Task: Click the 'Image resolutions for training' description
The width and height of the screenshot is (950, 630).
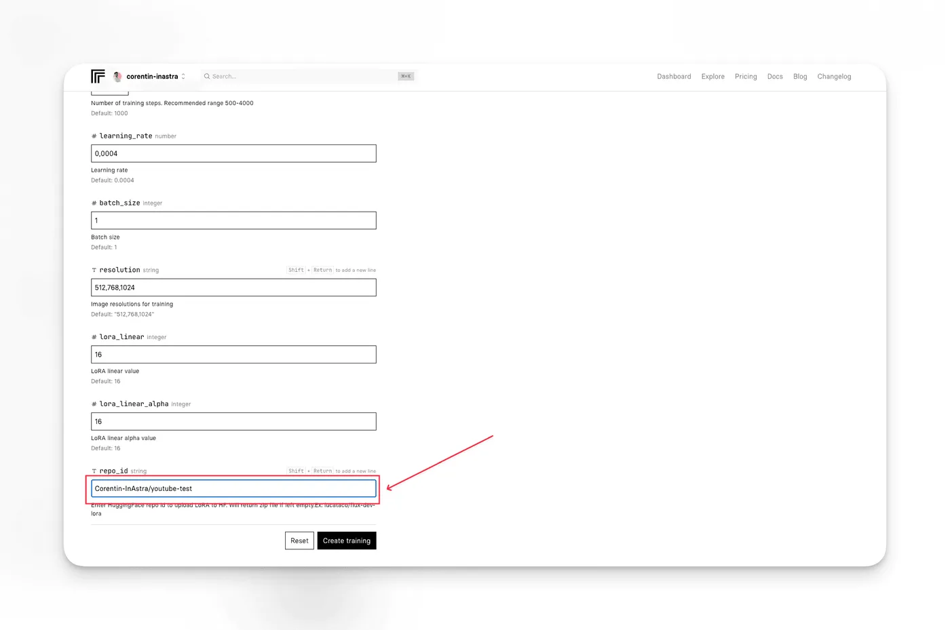Action: point(132,304)
